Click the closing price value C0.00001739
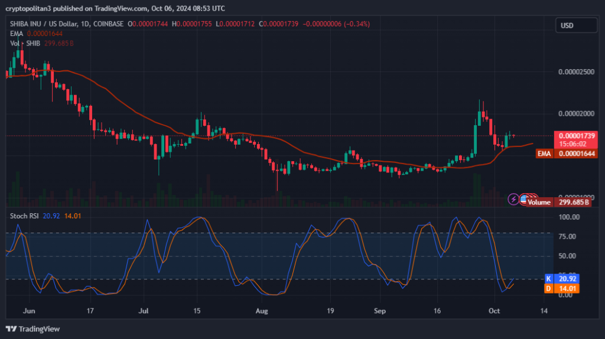The image size is (605, 339). (x=279, y=24)
